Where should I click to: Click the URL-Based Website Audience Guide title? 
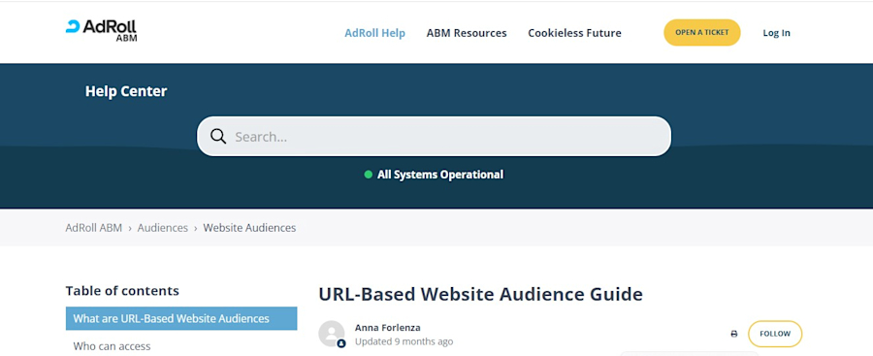pos(480,294)
